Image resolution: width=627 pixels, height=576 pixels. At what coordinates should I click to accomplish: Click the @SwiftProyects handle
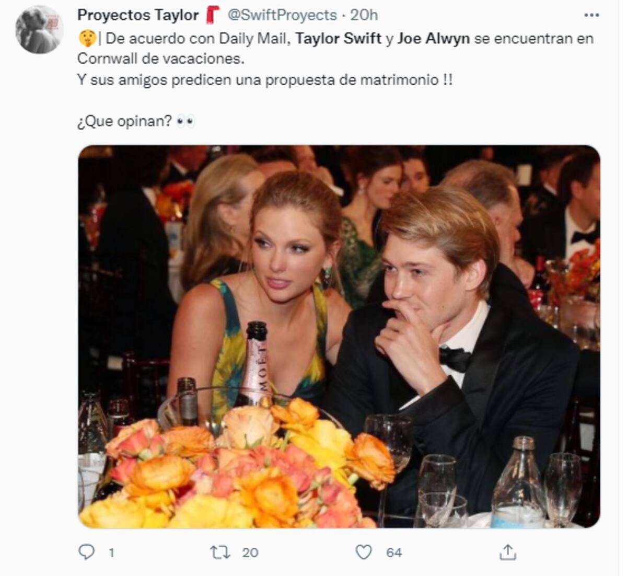coord(282,15)
